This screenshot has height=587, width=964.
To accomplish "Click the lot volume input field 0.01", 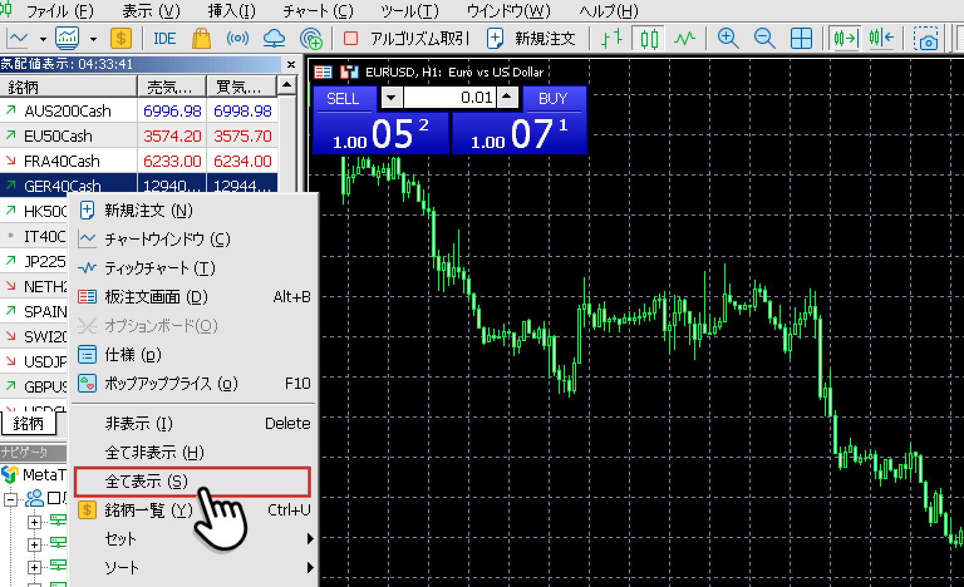I will point(449,97).
